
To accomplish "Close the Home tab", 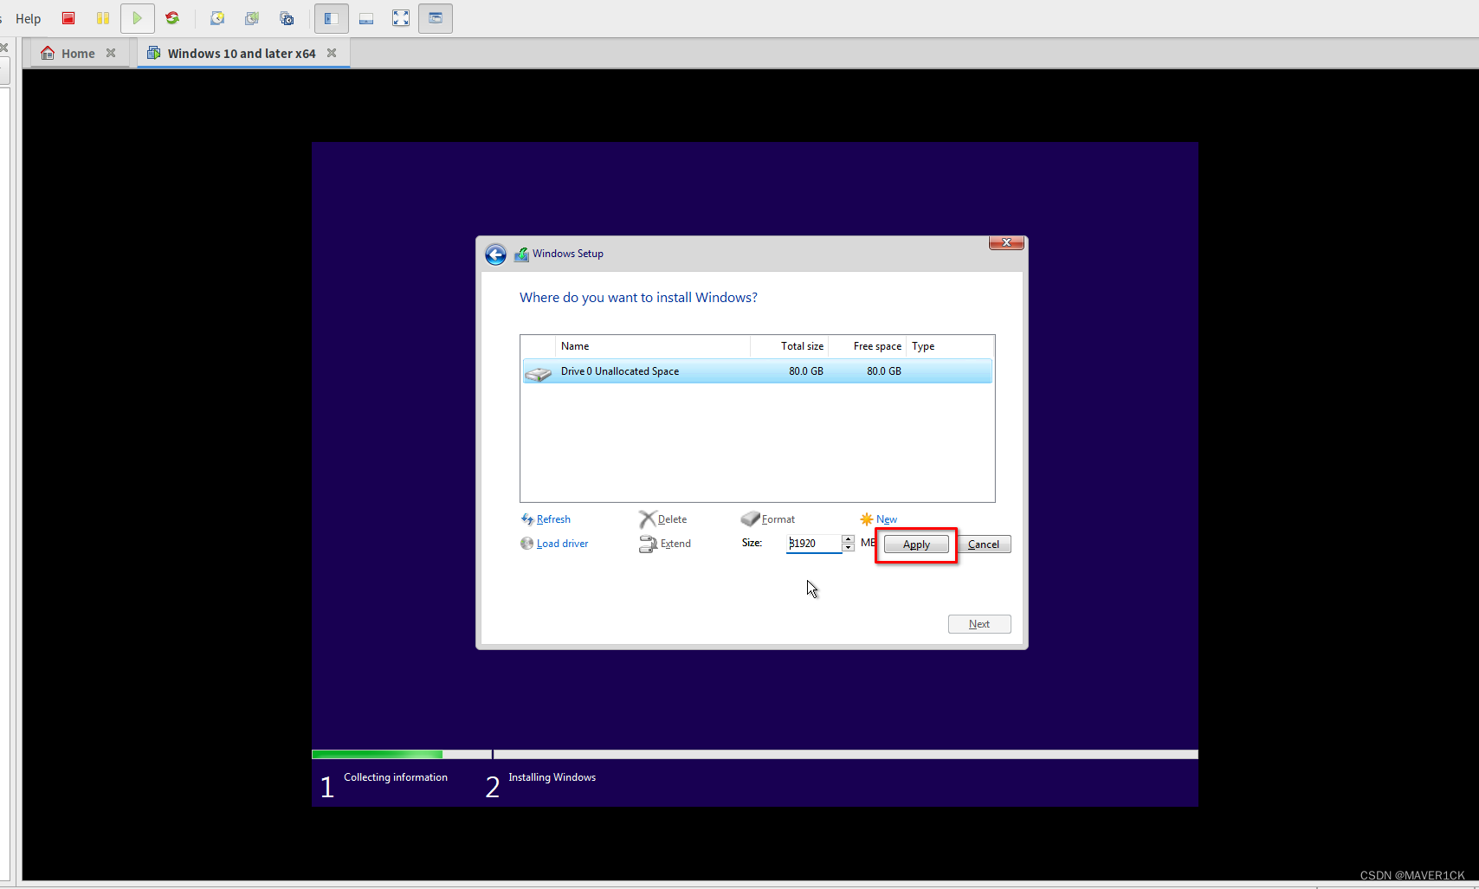I will [x=111, y=53].
